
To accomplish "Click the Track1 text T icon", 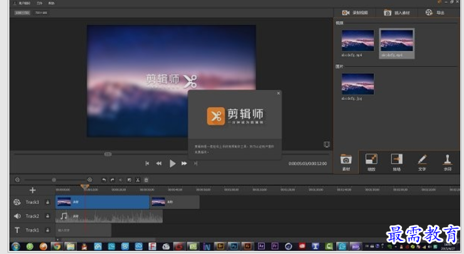I will pos(17,230).
